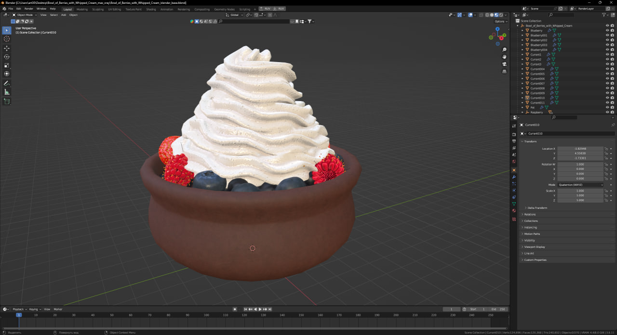The height and width of the screenshot is (335, 617).
Task: Disable Blueberry002 in renders camera icon
Action: coord(613,40)
